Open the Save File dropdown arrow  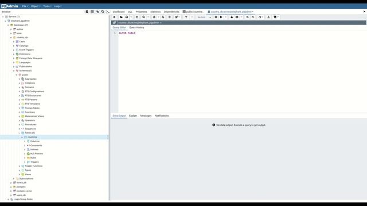pos(131,17)
